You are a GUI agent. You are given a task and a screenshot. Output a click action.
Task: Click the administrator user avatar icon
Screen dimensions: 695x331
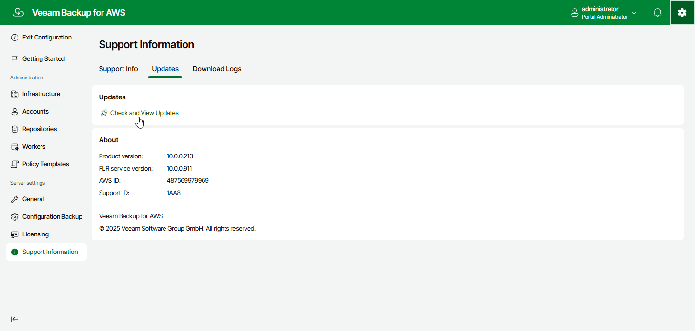(x=575, y=13)
